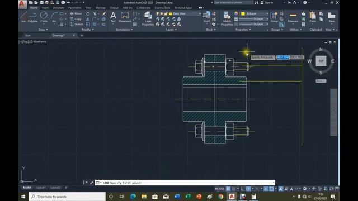
Task: Click the Open file icon in quick access toolbar
Action: coord(36,2)
